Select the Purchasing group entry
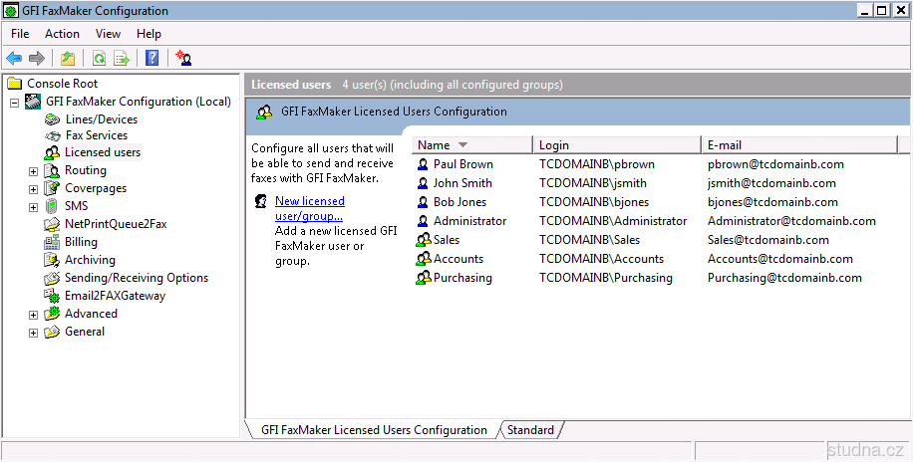 [461, 278]
